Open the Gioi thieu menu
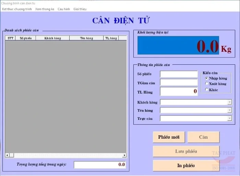Viewport: 240px width, 176px height. click(80, 9)
